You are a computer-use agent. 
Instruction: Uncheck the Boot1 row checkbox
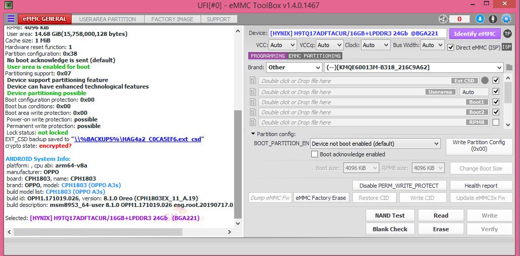point(496,102)
